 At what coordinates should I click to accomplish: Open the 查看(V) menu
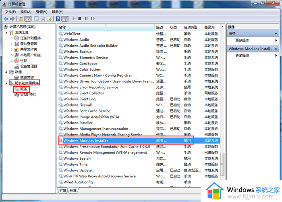[x=41, y=12]
